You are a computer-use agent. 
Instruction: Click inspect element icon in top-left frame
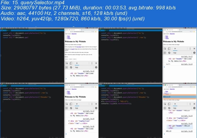click(x=67, y=63)
